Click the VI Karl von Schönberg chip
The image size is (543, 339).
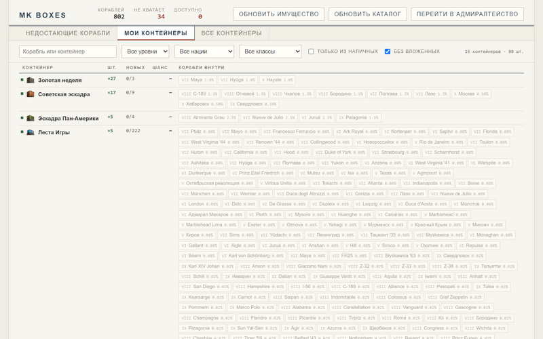(x=252, y=256)
